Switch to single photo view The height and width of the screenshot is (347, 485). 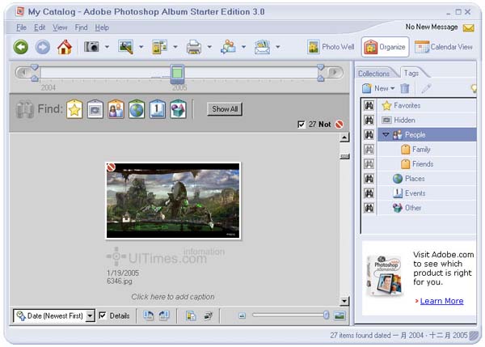(339, 315)
